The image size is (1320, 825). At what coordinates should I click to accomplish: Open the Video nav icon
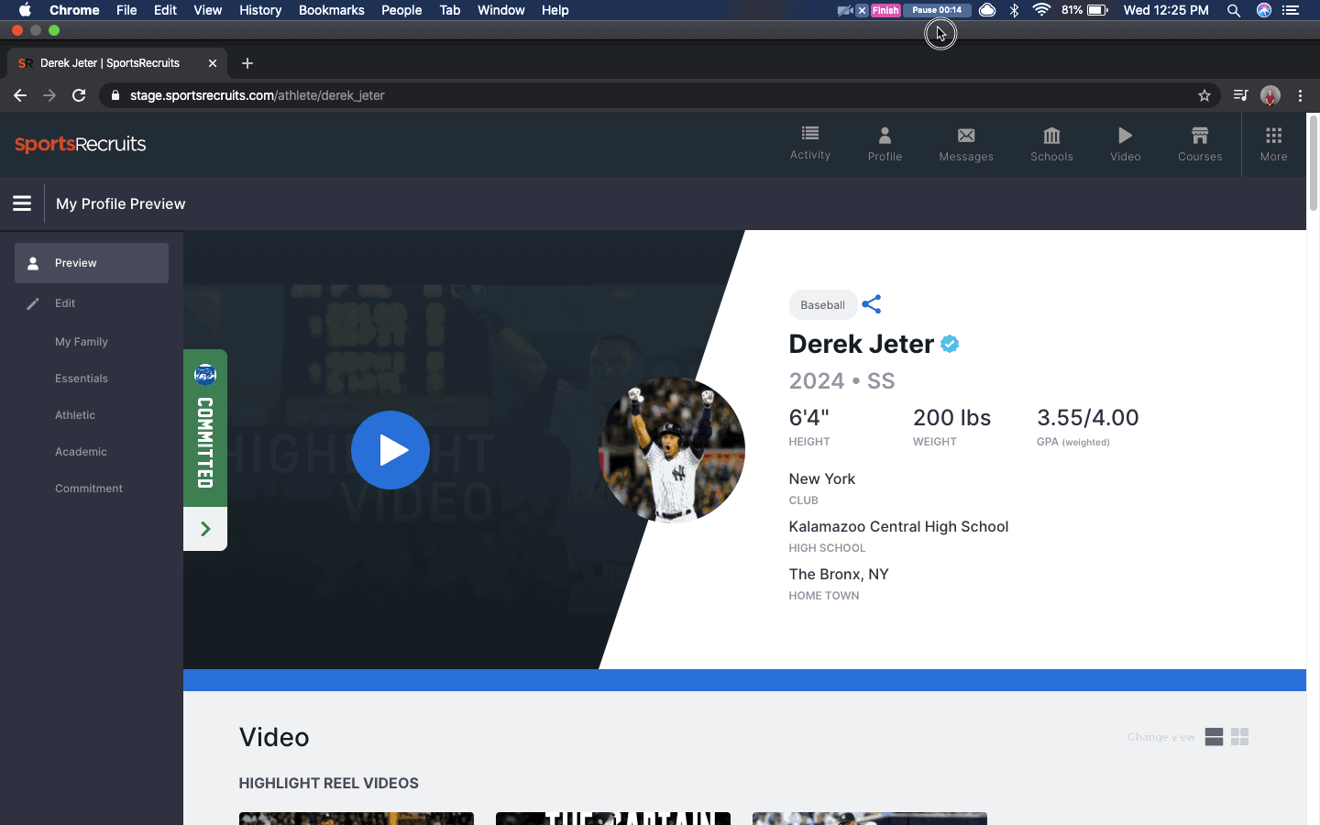1126,144
